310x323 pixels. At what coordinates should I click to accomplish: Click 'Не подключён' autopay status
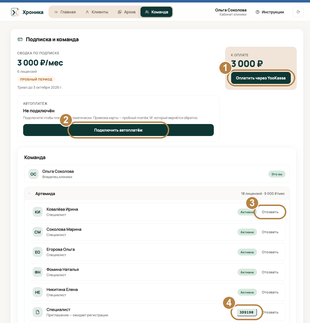tap(39, 111)
